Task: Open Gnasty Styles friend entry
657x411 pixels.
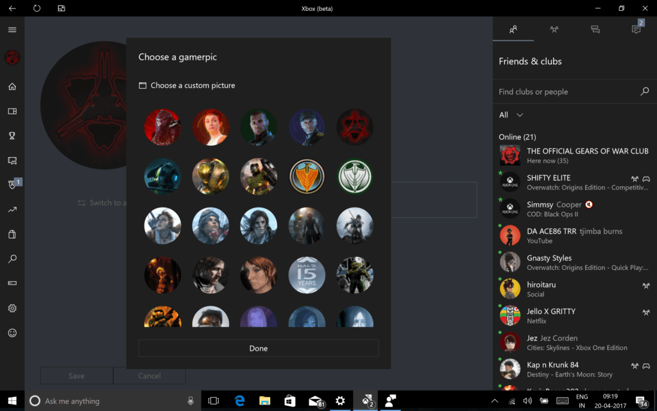Action: point(574,262)
